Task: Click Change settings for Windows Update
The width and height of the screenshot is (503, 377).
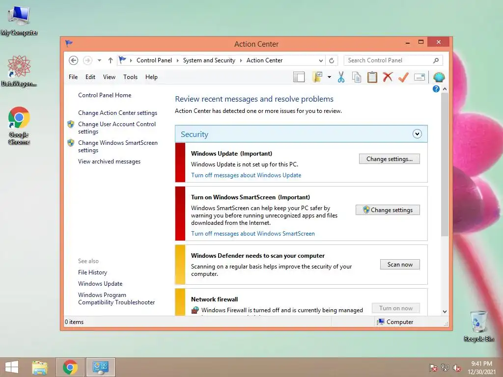Action: [389, 159]
